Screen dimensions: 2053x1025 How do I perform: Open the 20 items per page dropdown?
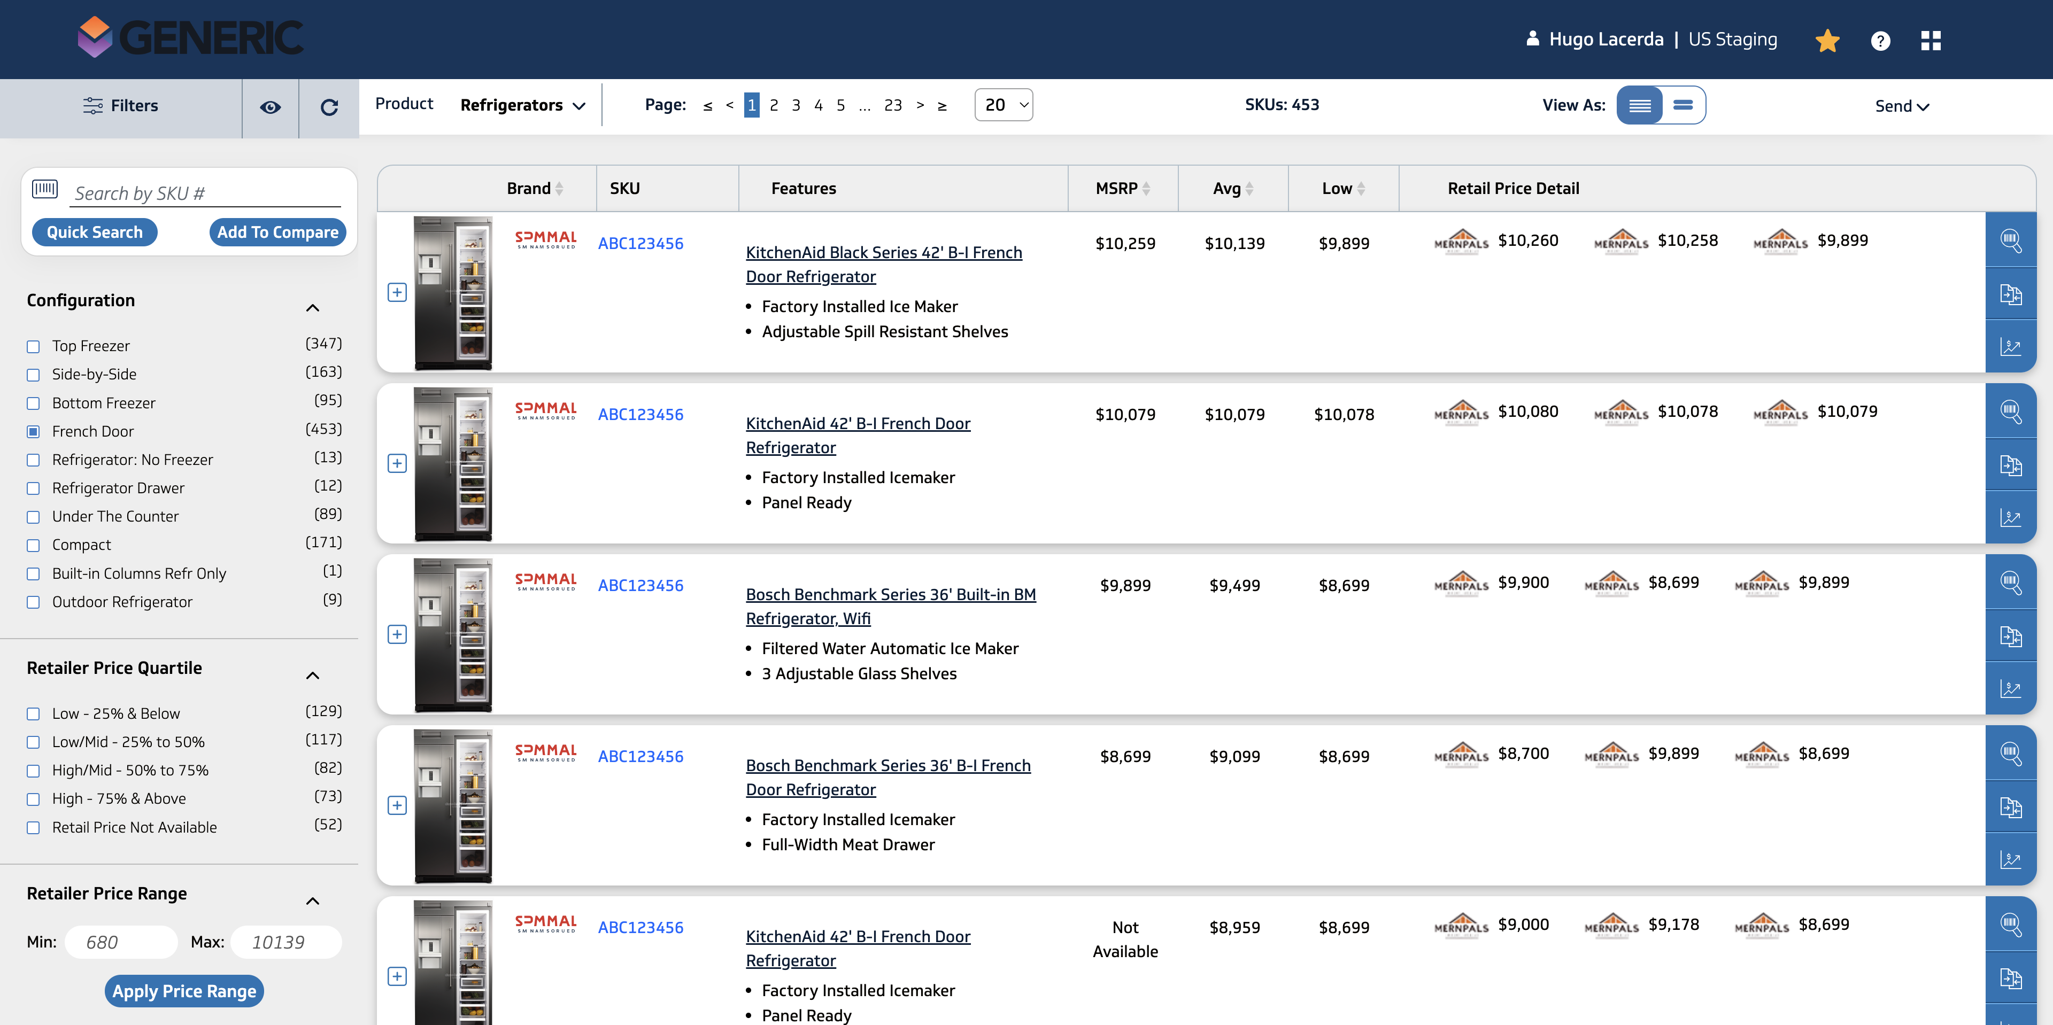(1004, 105)
